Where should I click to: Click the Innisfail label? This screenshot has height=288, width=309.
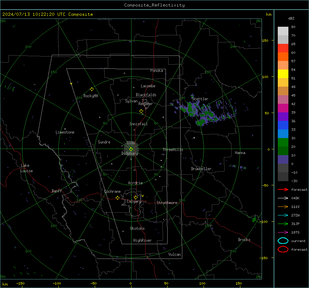coord(138,124)
